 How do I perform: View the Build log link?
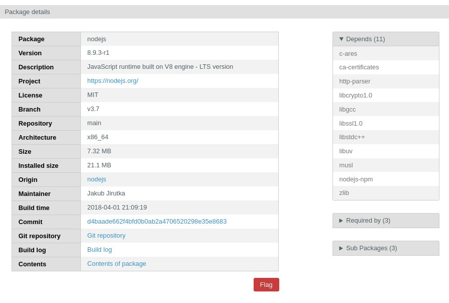point(99,250)
